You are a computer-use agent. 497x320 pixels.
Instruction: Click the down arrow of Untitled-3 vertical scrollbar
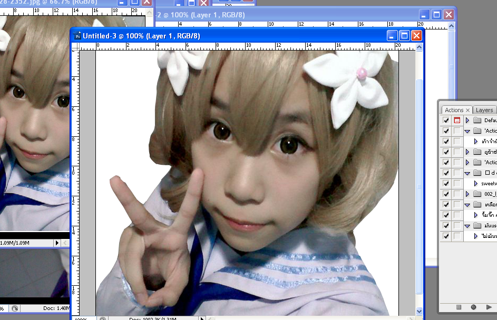click(x=419, y=311)
